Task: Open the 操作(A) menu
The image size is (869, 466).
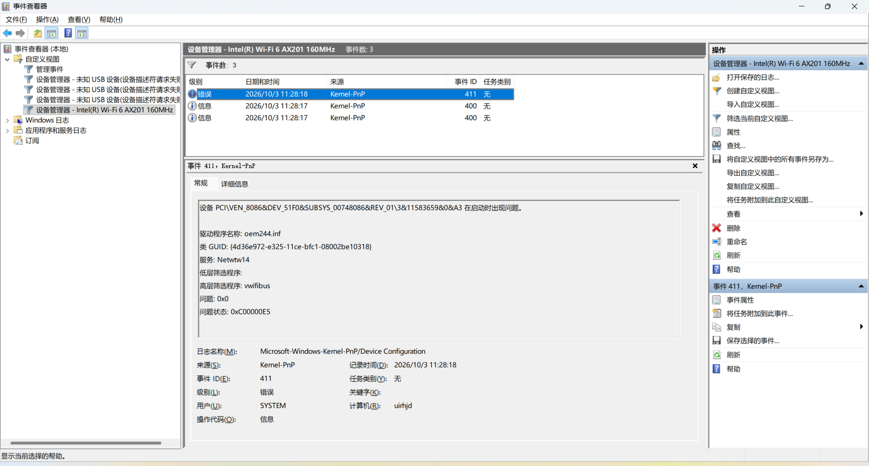Action: tap(48, 19)
